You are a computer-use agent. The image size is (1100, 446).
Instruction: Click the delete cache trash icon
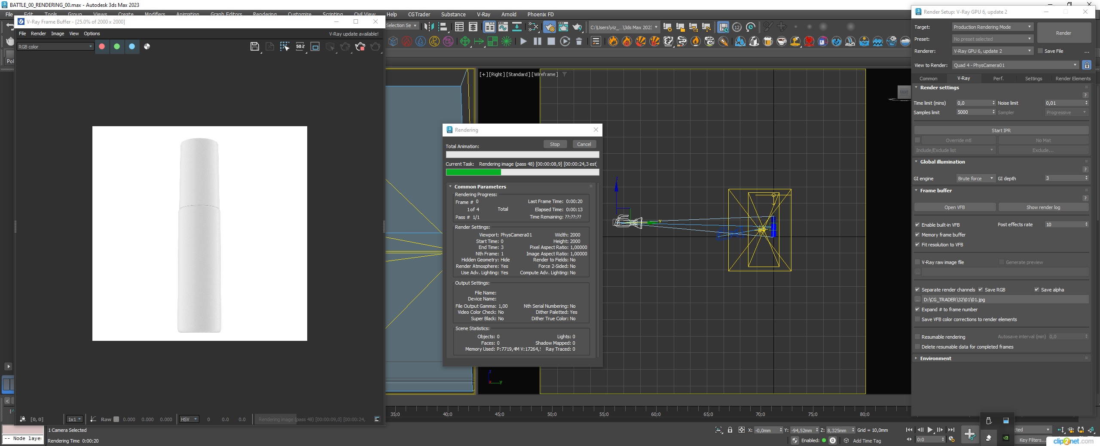click(x=579, y=41)
